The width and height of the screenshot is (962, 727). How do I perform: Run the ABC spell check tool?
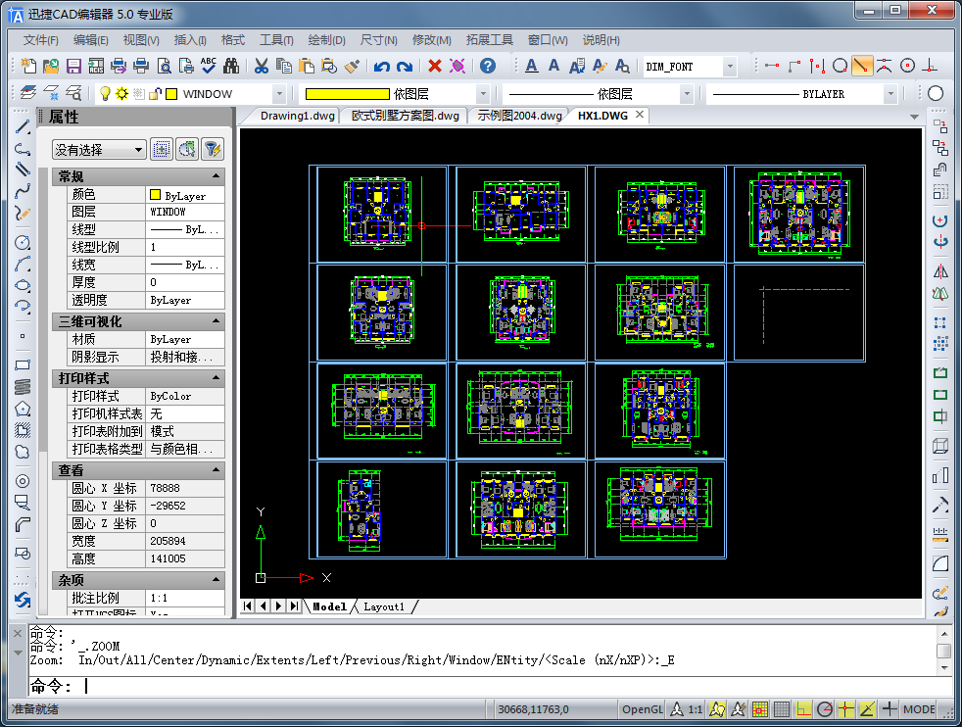[209, 66]
